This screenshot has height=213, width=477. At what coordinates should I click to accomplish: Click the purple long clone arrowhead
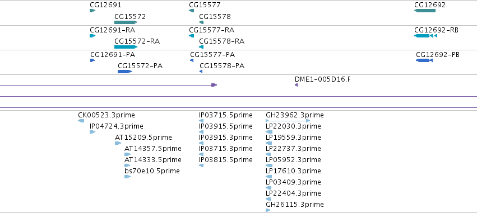(x=214, y=85)
